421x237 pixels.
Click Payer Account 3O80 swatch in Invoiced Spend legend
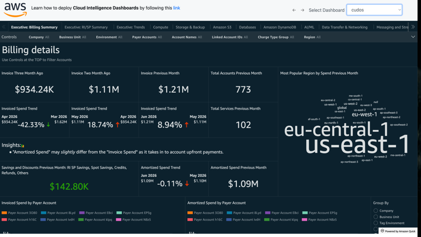point(4,213)
